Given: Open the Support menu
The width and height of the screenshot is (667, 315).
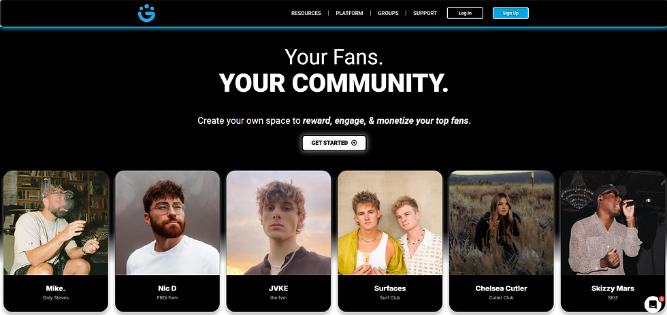Looking at the screenshot, I should click(425, 13).
